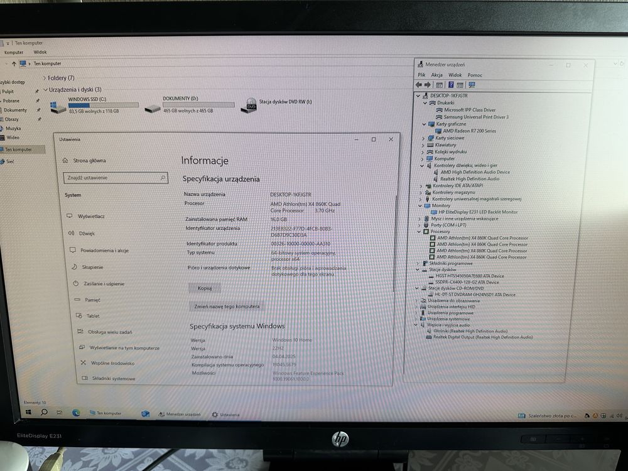The image size is (628, 471).
Task: Click the Kopiuj button in Settings
Action: pyautogui.click(x=205, y=288)
